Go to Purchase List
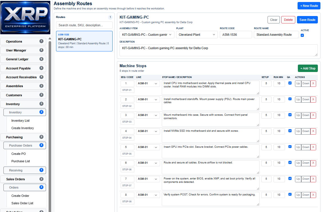The width and height of the screenshot is (323, 212). [x=21, y=161]
